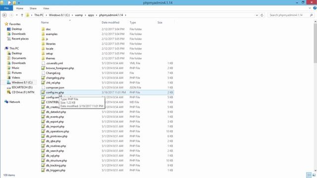317x178 pixels.
Task: Click wamp in address breadcrumb
Action: [79, 15]
